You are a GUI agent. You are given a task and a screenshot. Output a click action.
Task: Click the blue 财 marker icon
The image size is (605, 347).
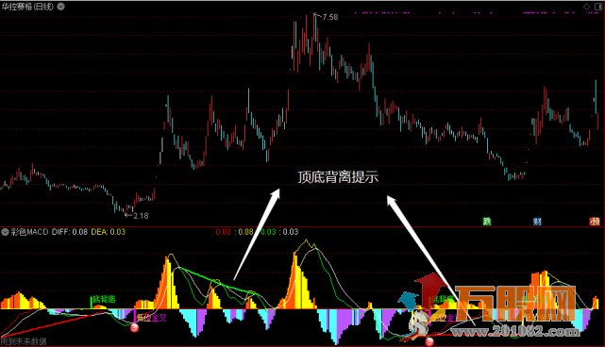pos(537,222)
